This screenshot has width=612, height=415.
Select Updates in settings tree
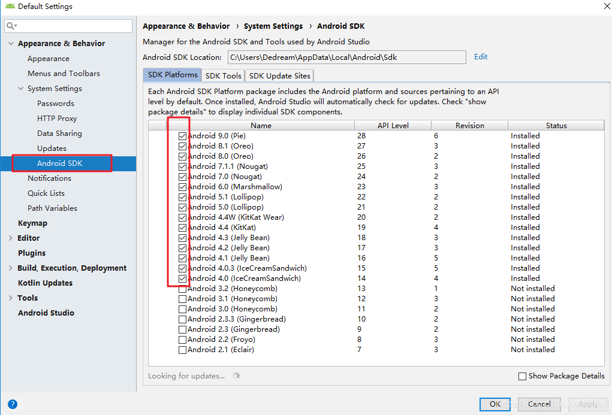tap(52, 149)
